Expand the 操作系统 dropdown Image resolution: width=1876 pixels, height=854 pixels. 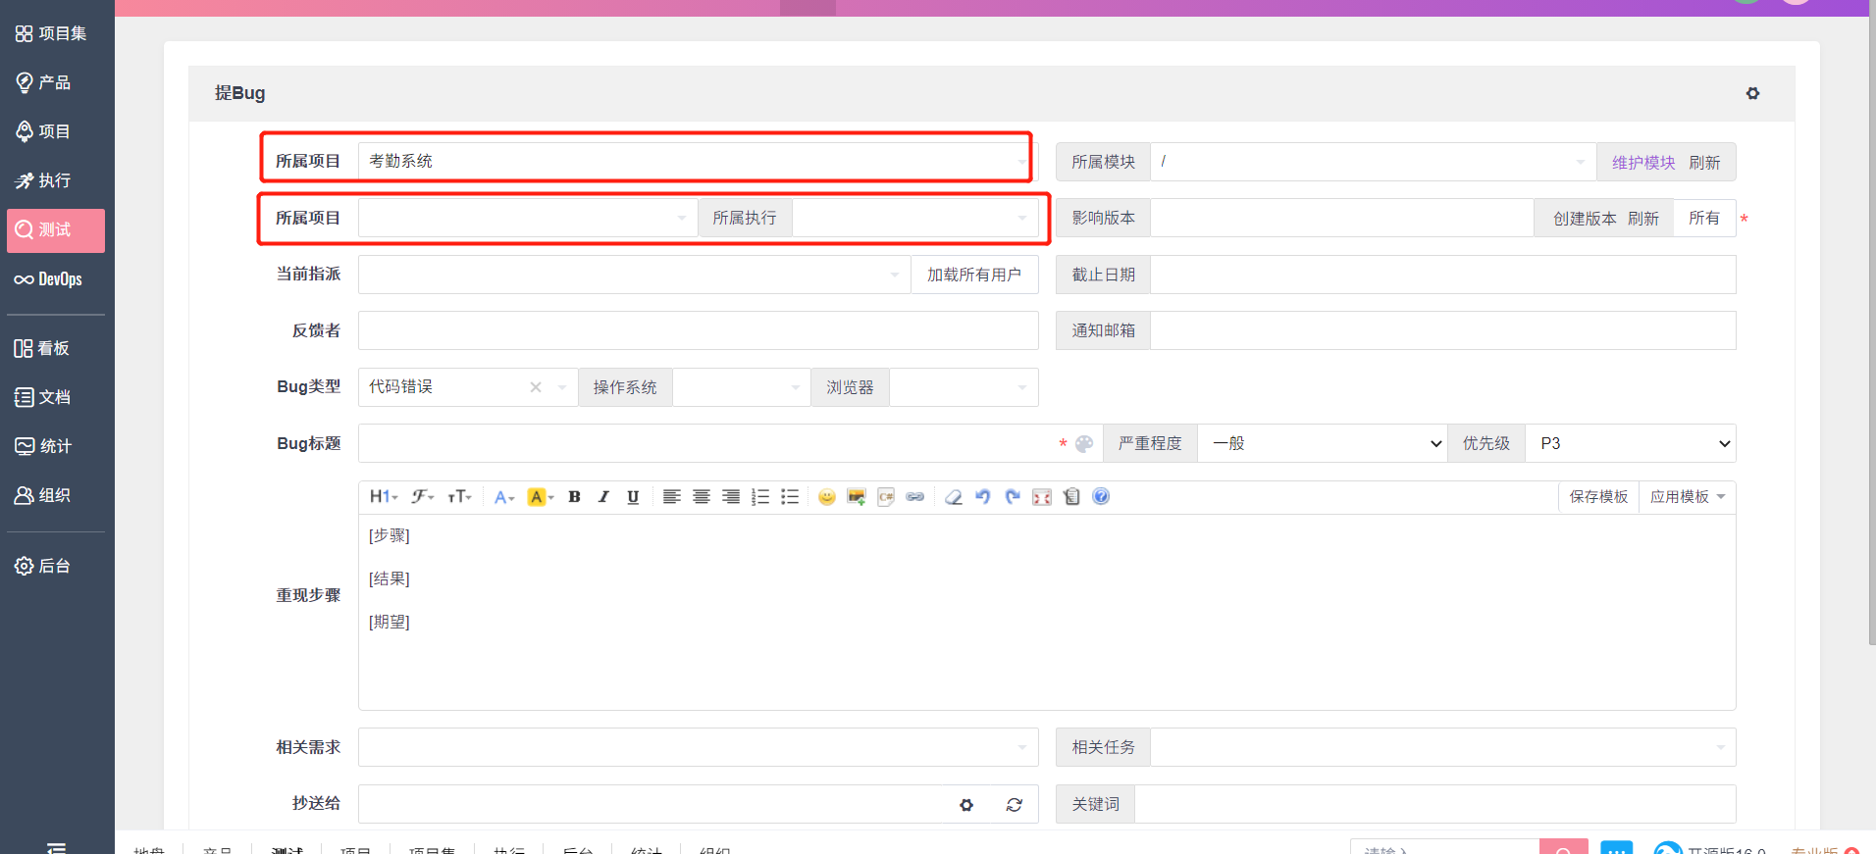click(795, 387)
